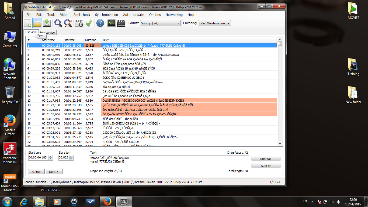The image size is (368, 207).
Task: Select subtitle row number 13
Action: pyautogui.click(x=152, y=101)
